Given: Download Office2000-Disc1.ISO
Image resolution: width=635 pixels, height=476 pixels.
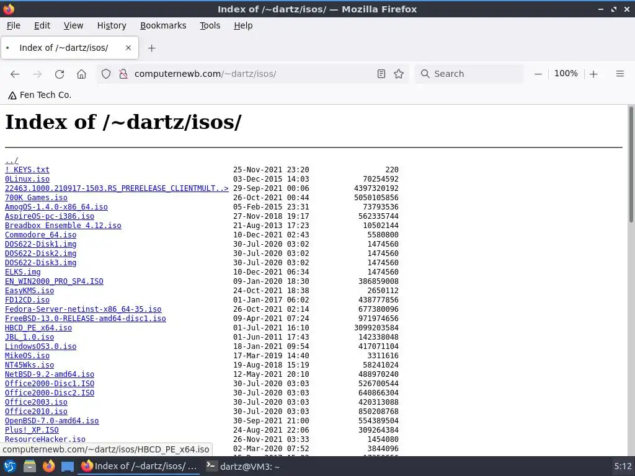Looking at the screenshot, I should click(50, 384).
